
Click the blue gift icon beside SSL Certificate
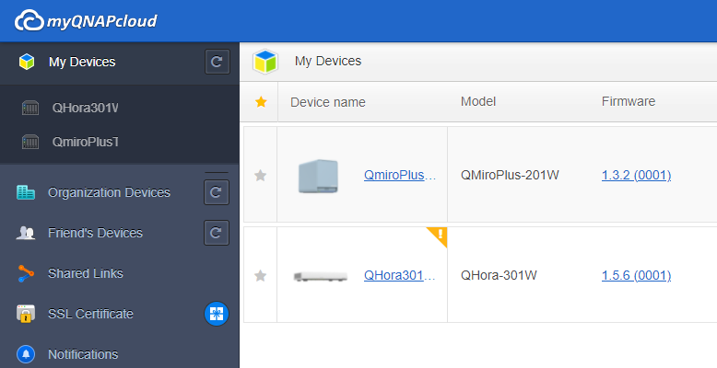[x=217, y=314]
